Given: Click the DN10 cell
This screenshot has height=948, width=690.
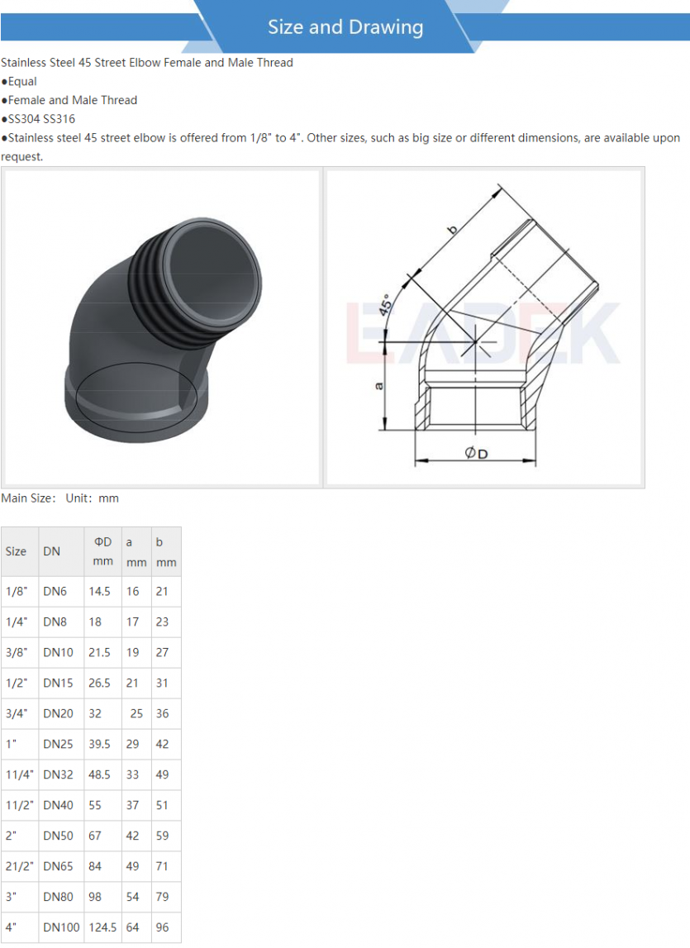Looking at the screenshot, I should coord(61,652).
